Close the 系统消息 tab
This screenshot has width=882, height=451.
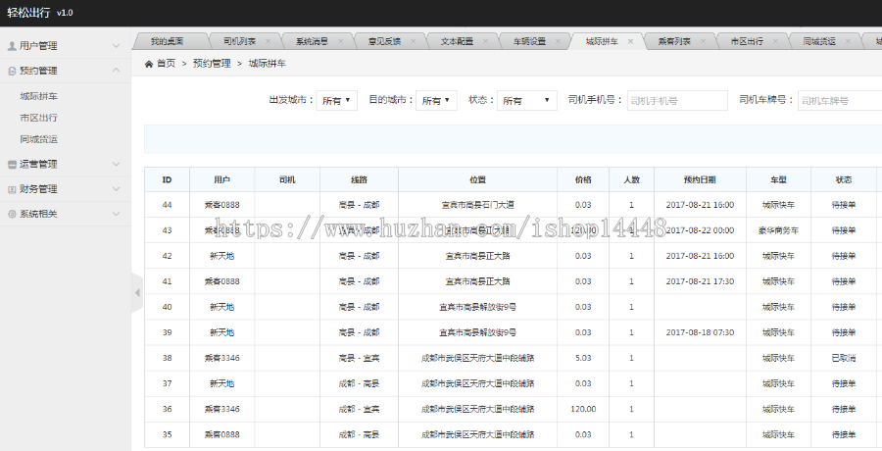point(340,41)
